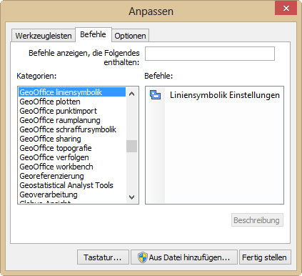This screenshot has height=276, width=302.
Task: Click the categories scrollbar thumb
Action: (131, 146)
